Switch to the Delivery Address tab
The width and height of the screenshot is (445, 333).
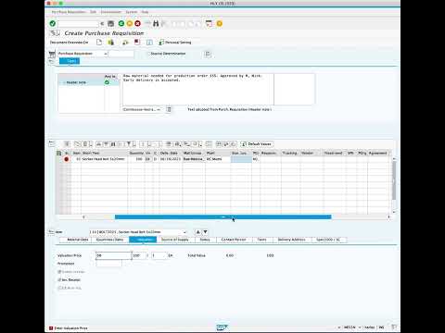click(291, 240)
